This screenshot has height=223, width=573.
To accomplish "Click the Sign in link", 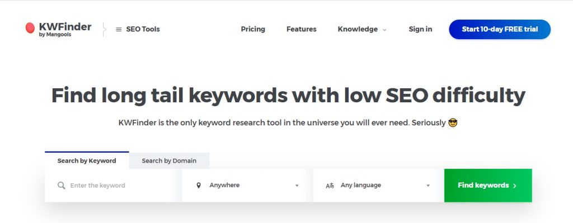I will [420, 29].
